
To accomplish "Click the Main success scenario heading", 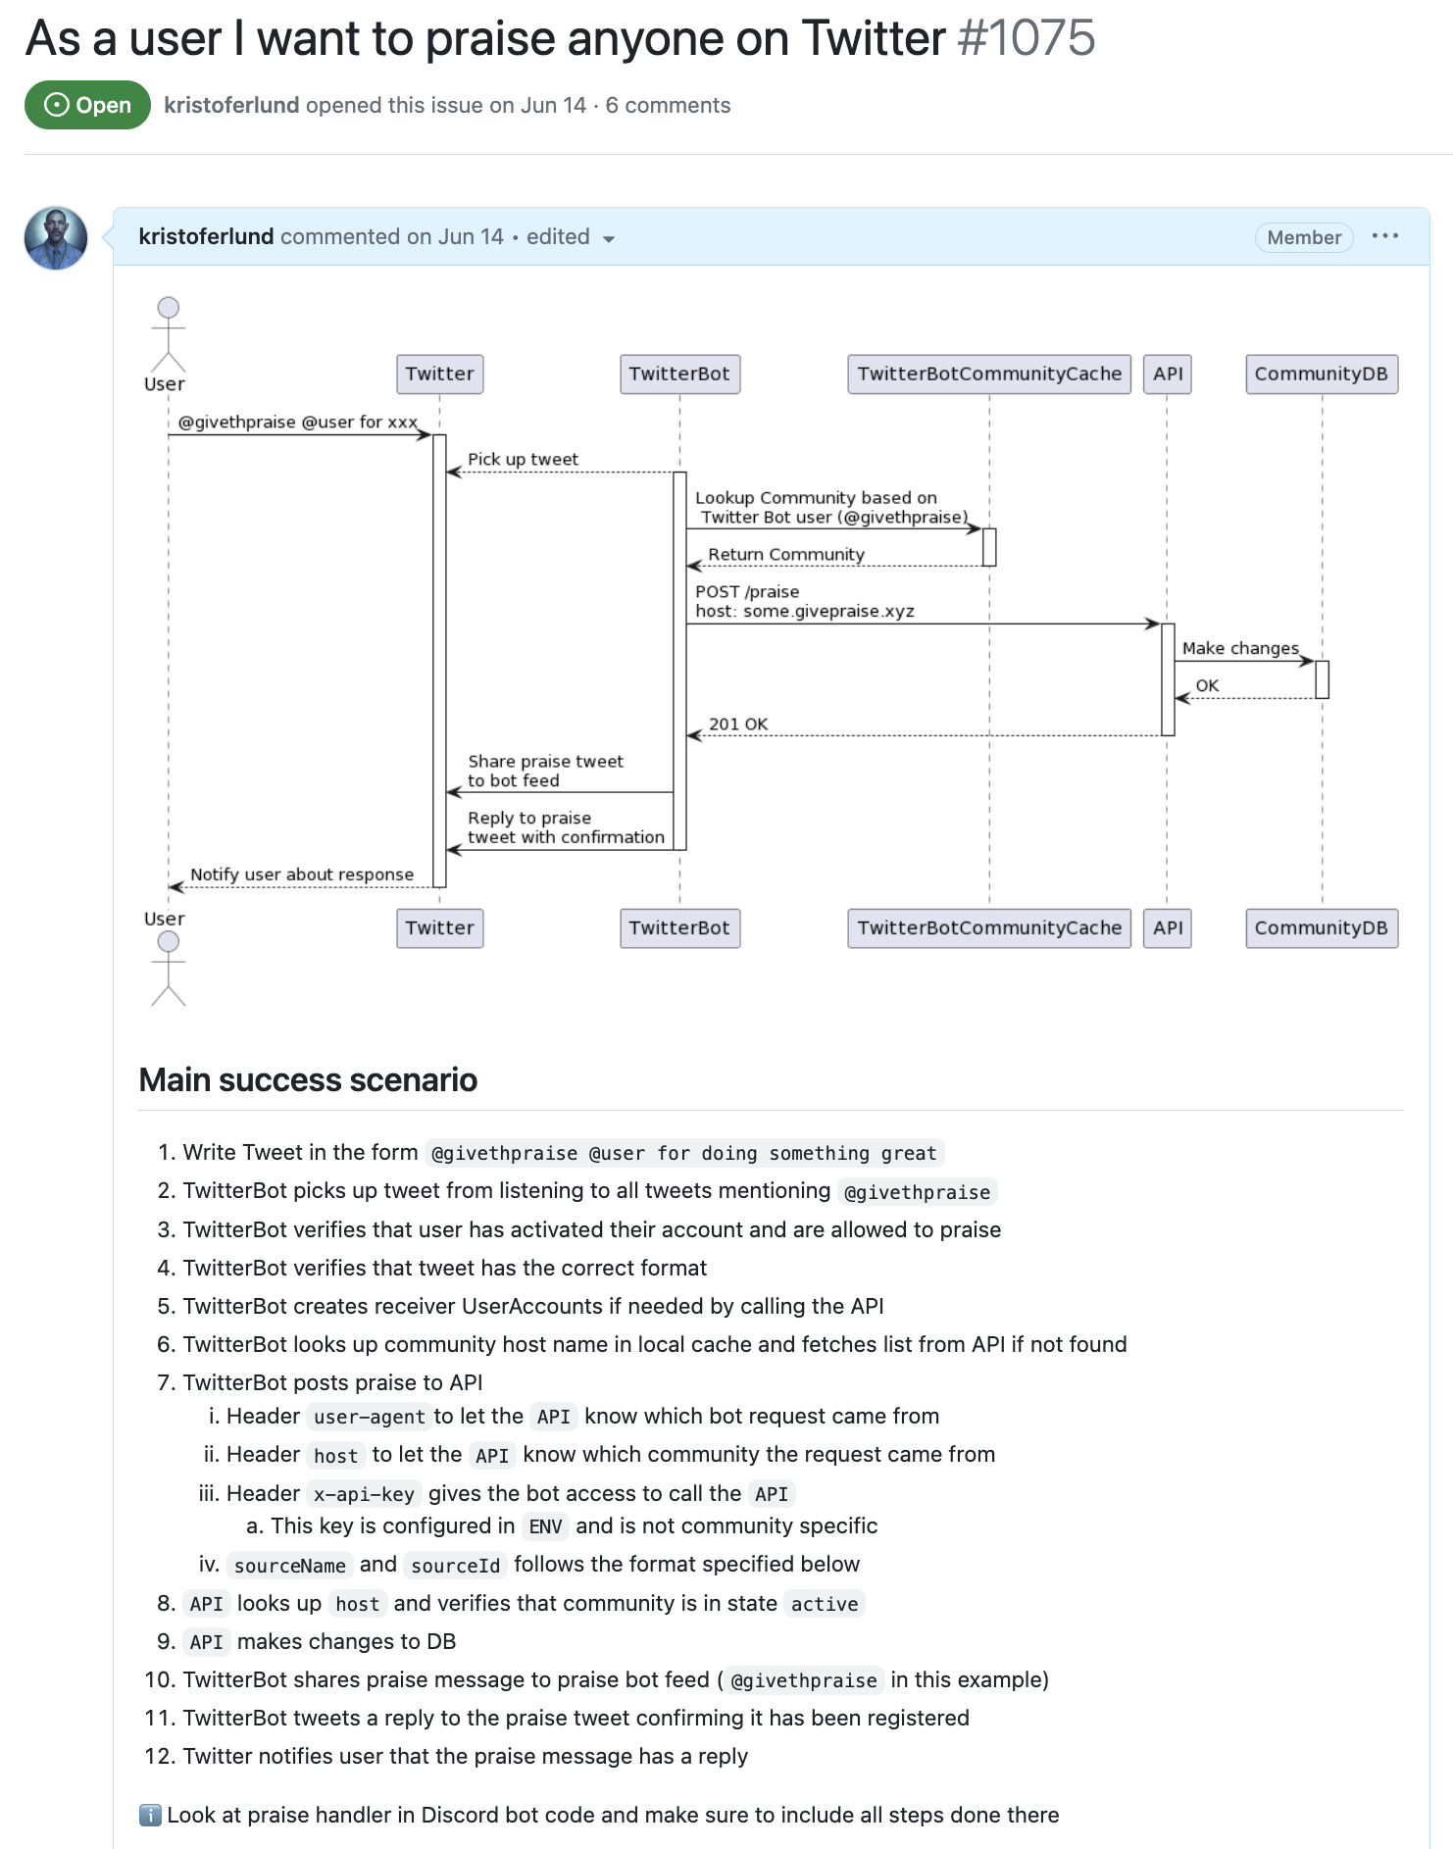I will click(x=308, y=1079).
